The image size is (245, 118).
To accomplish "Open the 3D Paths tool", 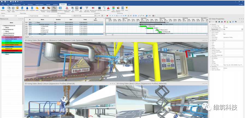I will point(73,9).
